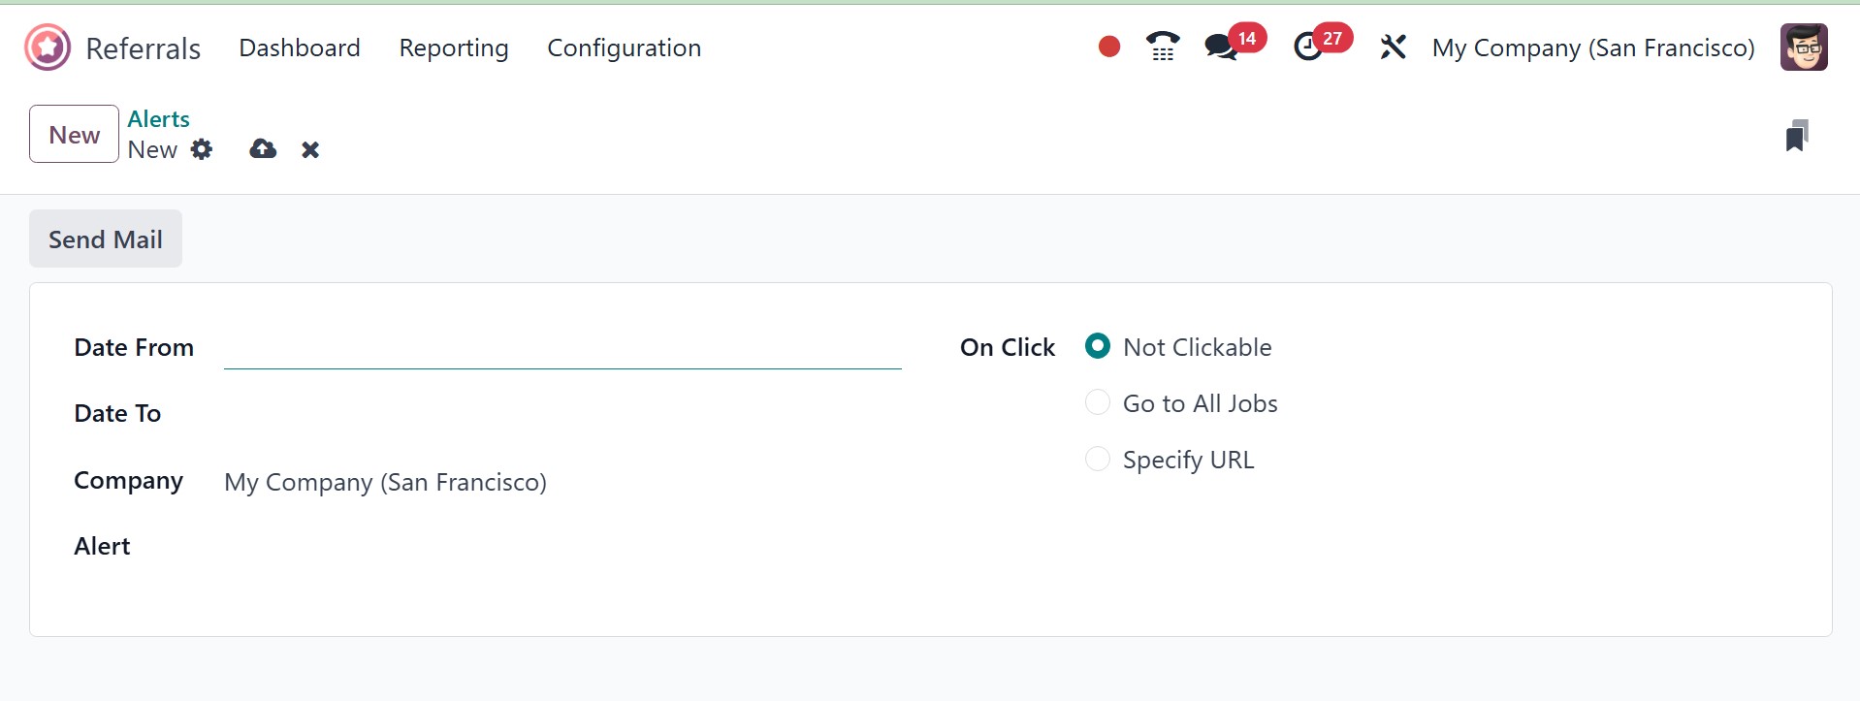Select the Not Clickable radio option

point(1098,346)
